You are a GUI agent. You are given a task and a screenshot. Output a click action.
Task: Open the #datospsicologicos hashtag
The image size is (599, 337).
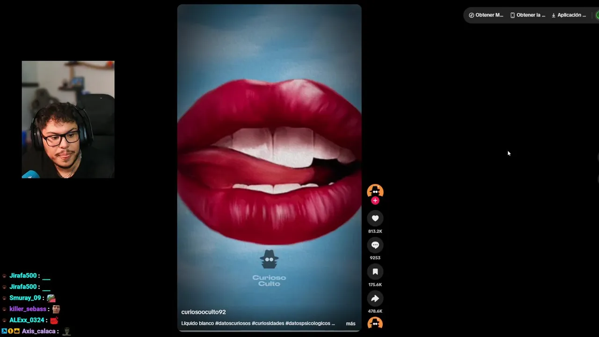click(x=307, y=323)
